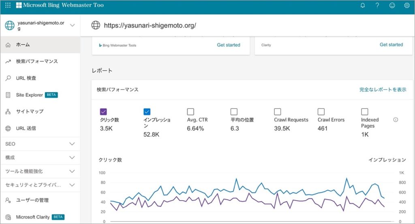Screen dimensions: 415x224
Task: Click the ツールと機能強化 label
Action: click(24, 171)
